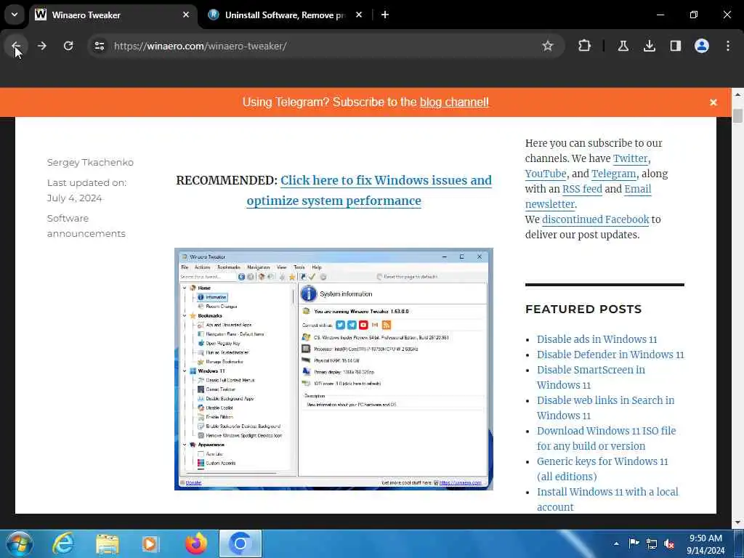Open site information icon in address bar

click(99, 46)
